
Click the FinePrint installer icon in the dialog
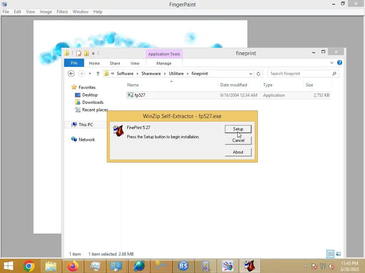[x=118, y=131]
